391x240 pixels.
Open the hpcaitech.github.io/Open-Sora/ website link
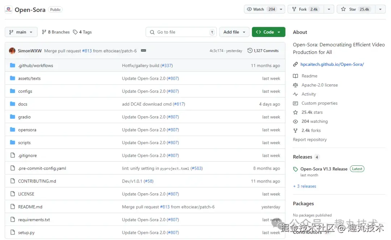coord(332,64)
